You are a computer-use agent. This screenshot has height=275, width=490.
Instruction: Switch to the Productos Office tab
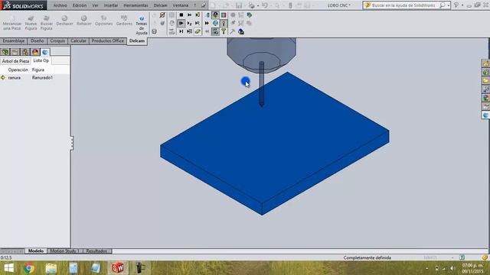tap(108, 40)
